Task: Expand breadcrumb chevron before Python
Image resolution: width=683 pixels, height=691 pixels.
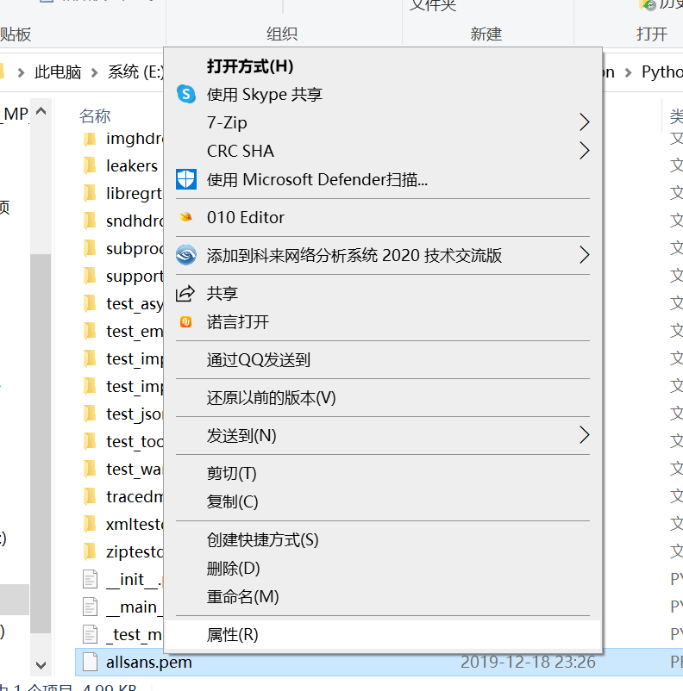Action: tap(629, 72)
